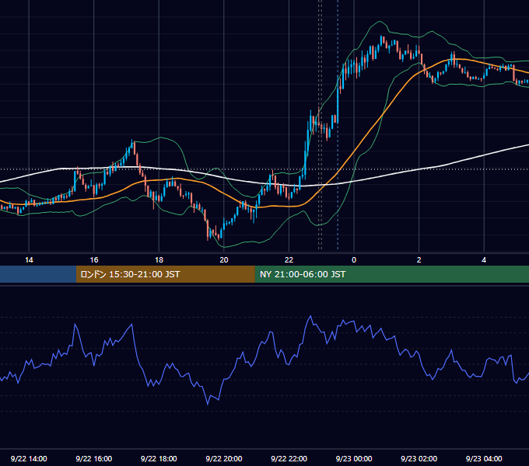Viewport: 529px width, 466px height.
Task: Click the ロンドン 15:30-21:00 JST session bar
Action: (165, 274)
